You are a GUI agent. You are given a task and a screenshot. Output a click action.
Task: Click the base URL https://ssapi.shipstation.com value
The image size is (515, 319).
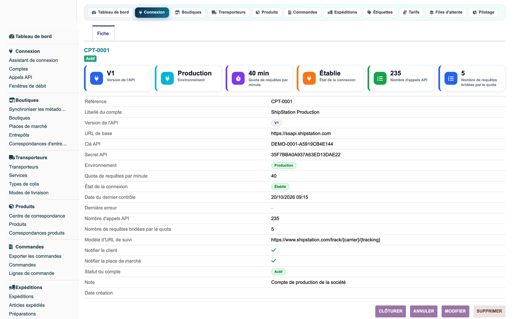[301, 134]
